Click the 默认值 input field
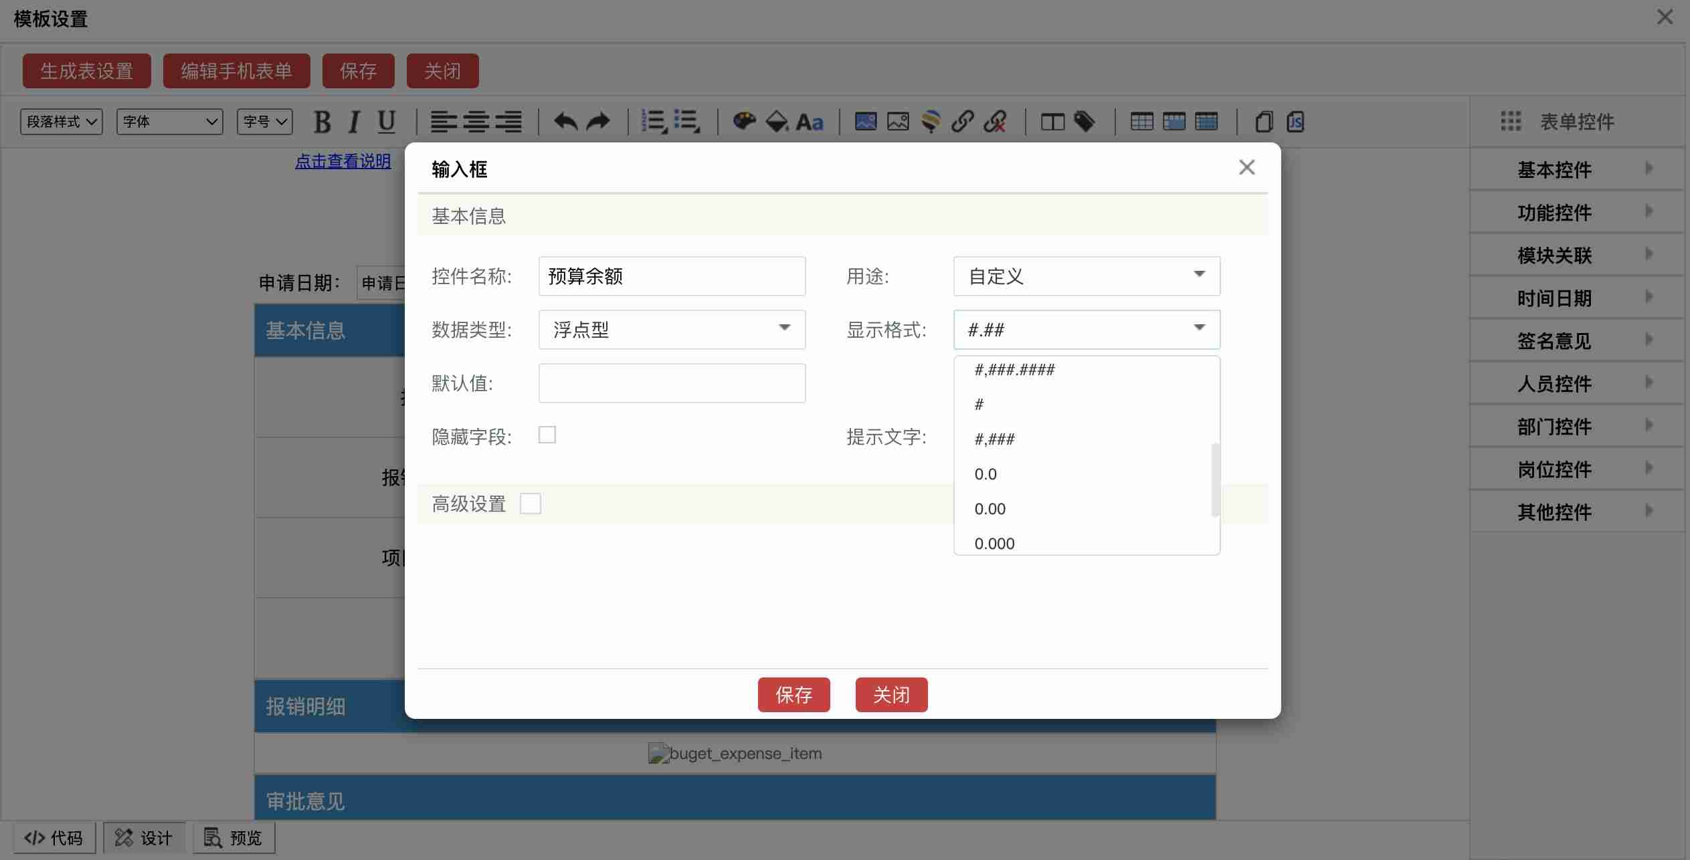The image size is (1690, 860). pos(672,383)
